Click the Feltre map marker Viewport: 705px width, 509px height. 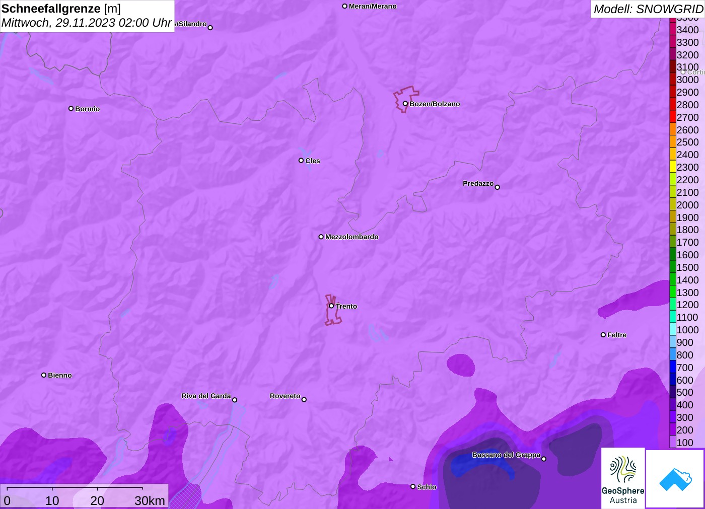[603, 335]
